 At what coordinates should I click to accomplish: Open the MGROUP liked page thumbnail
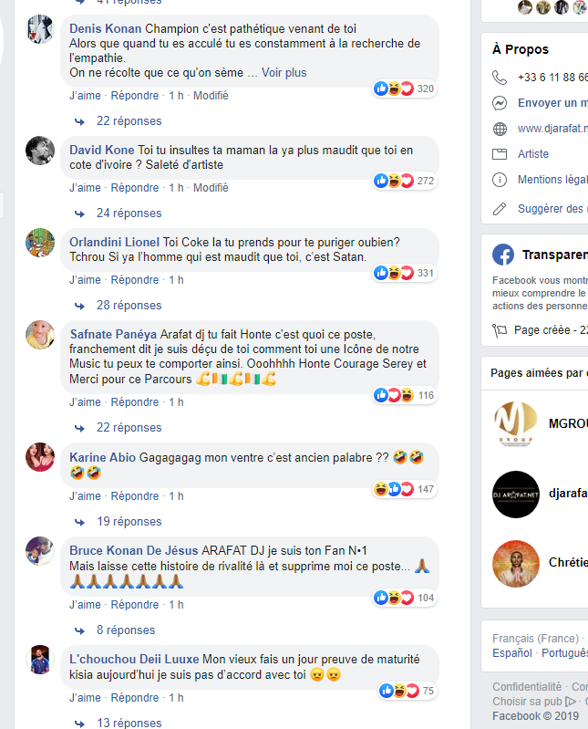pyautogui.click(x=516, y=423)
